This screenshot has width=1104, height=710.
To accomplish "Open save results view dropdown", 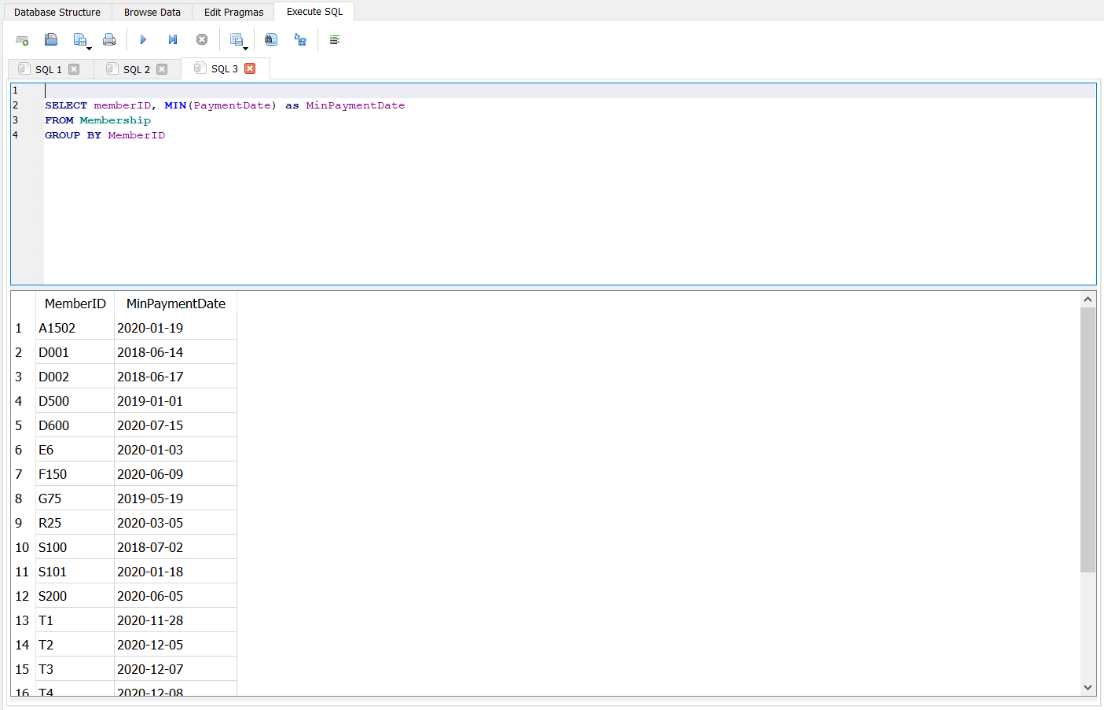I will coord(238,40).
